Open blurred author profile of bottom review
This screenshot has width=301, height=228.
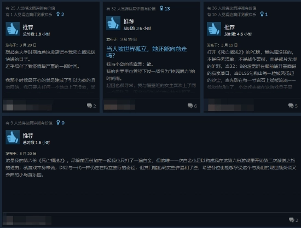(27, 220)
